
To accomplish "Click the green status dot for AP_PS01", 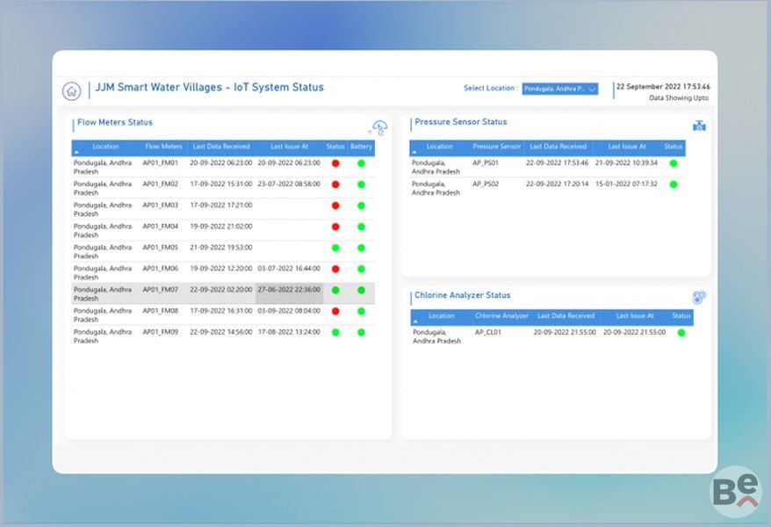I will 674,163.
